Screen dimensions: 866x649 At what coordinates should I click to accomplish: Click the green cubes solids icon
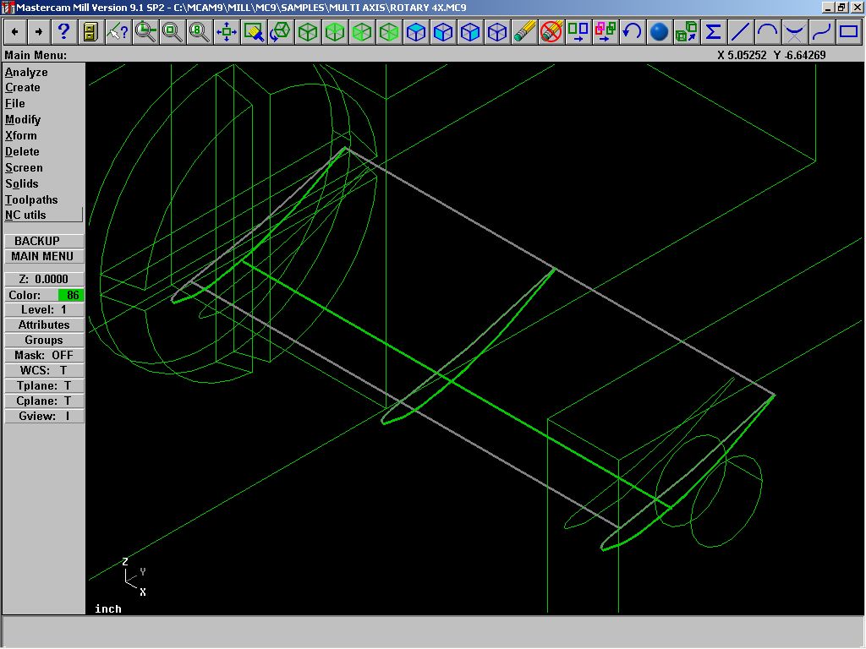pyautogui.click(x=687, y=32)
